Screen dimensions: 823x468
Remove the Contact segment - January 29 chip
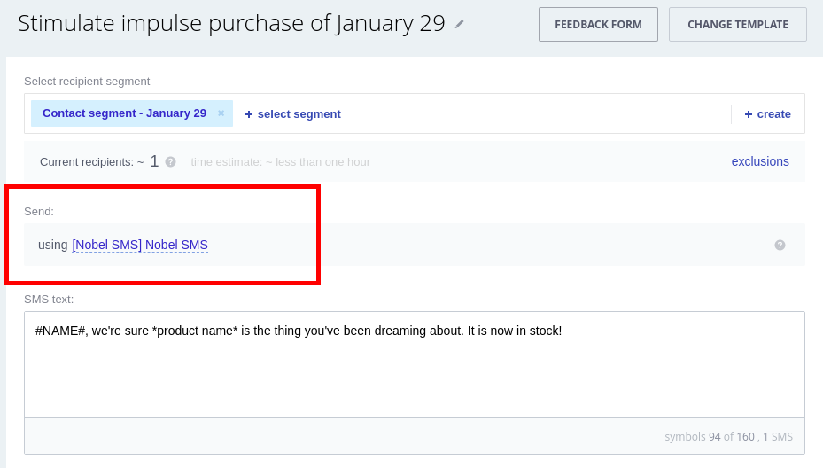[221, 113]
